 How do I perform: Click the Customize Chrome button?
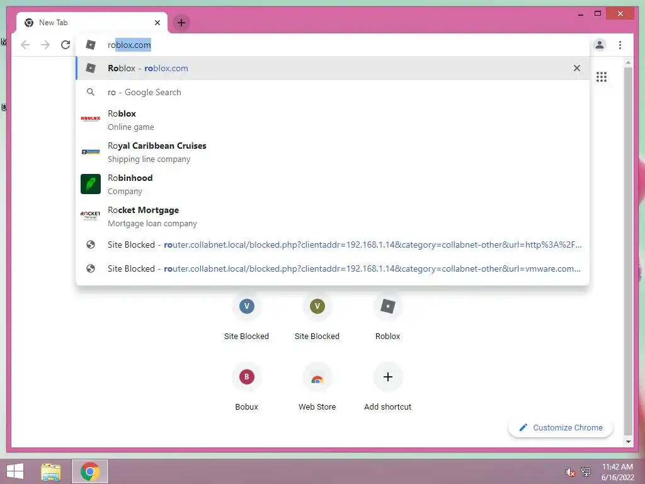(x=560, y=428)
